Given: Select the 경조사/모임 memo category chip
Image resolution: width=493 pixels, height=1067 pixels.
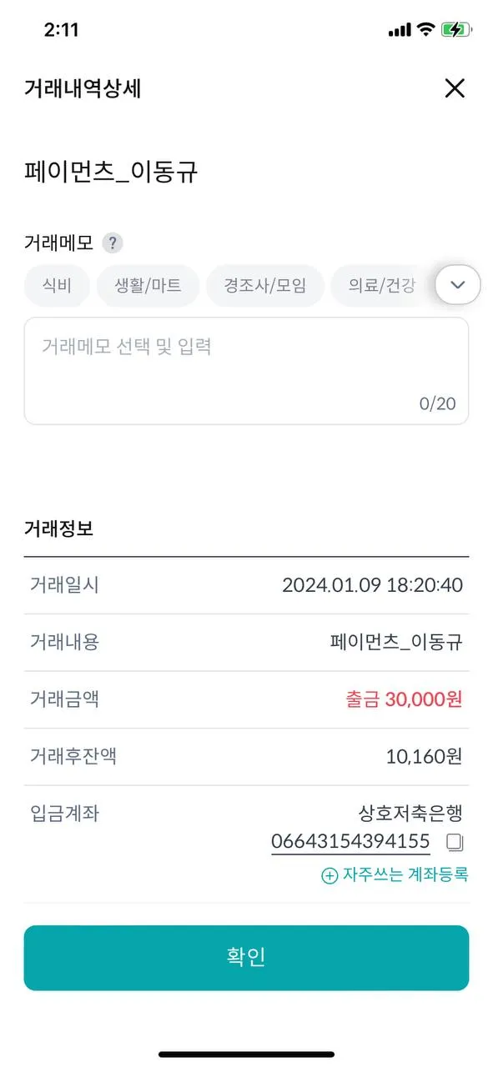Looking at the screenshot, I should pyautogui.click(x=265, y=286).
